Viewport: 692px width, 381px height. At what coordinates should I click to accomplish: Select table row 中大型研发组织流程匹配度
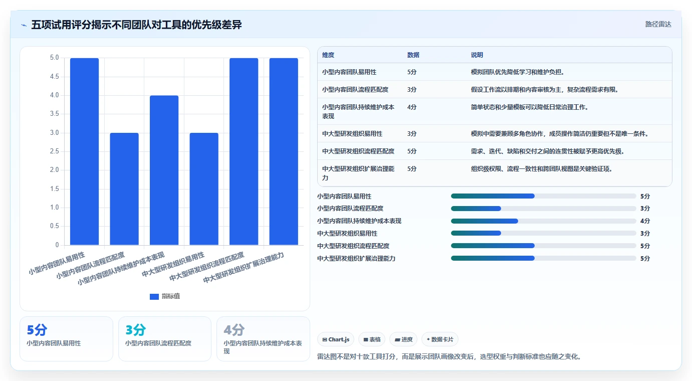click(x=495, y=151)
